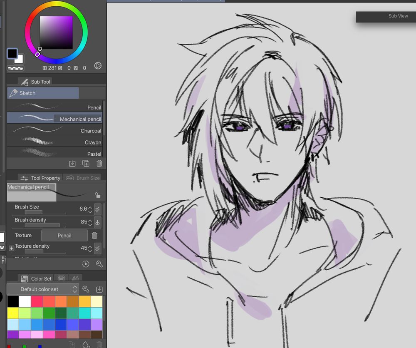The image size is (416, 348).
Task: Click the Texture density slider
Action: click(x=45, y=251)
